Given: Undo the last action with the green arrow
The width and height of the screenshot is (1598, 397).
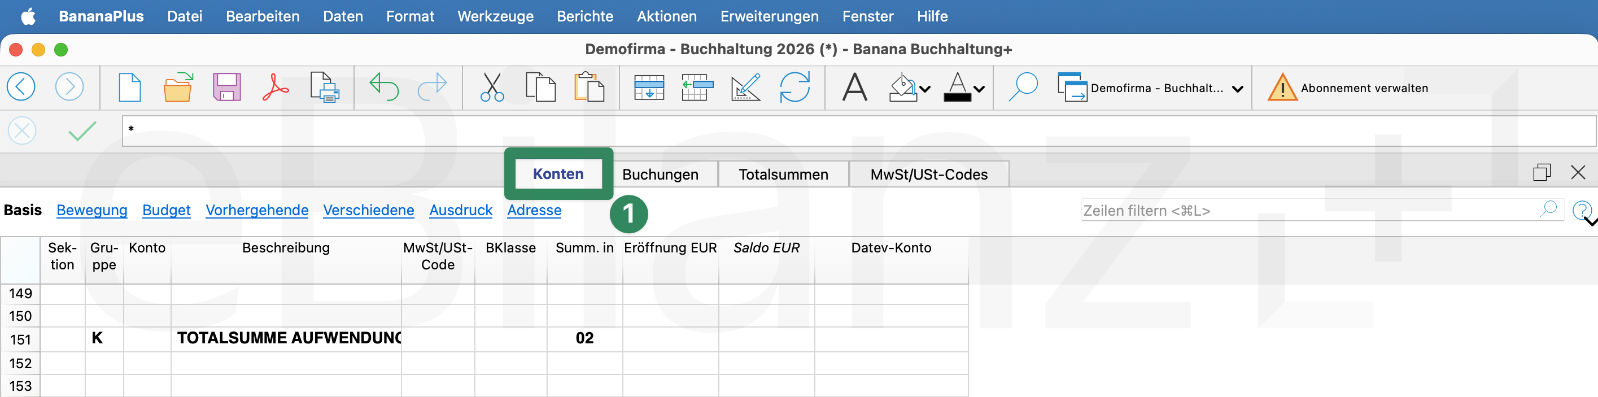Looking at the screenshot, I should 384,88.
